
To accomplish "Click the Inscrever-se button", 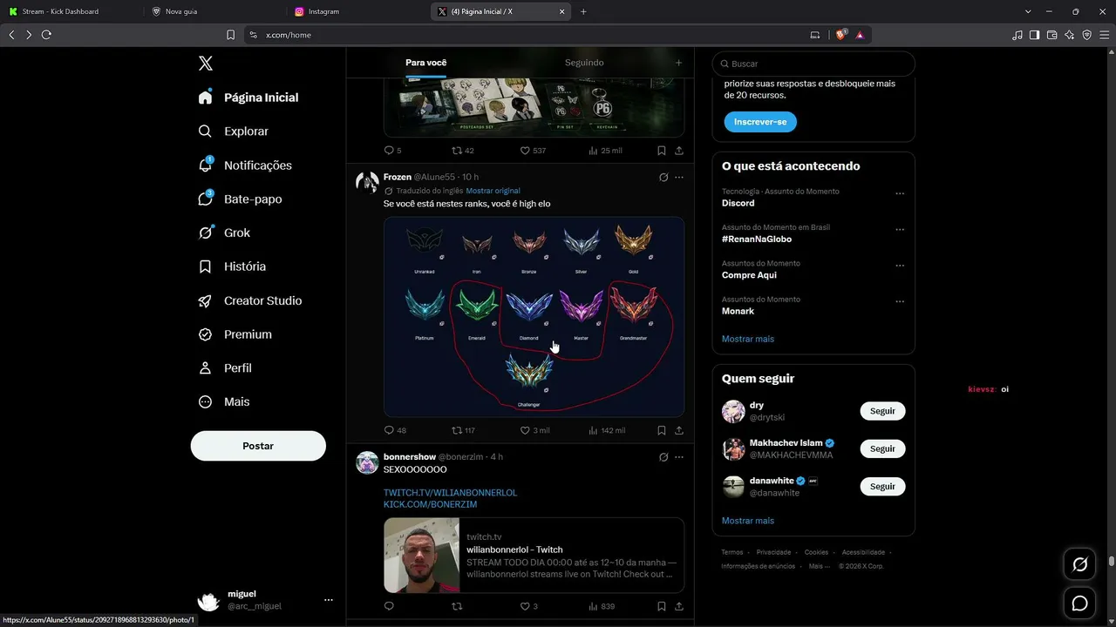I will pos(760,122).
